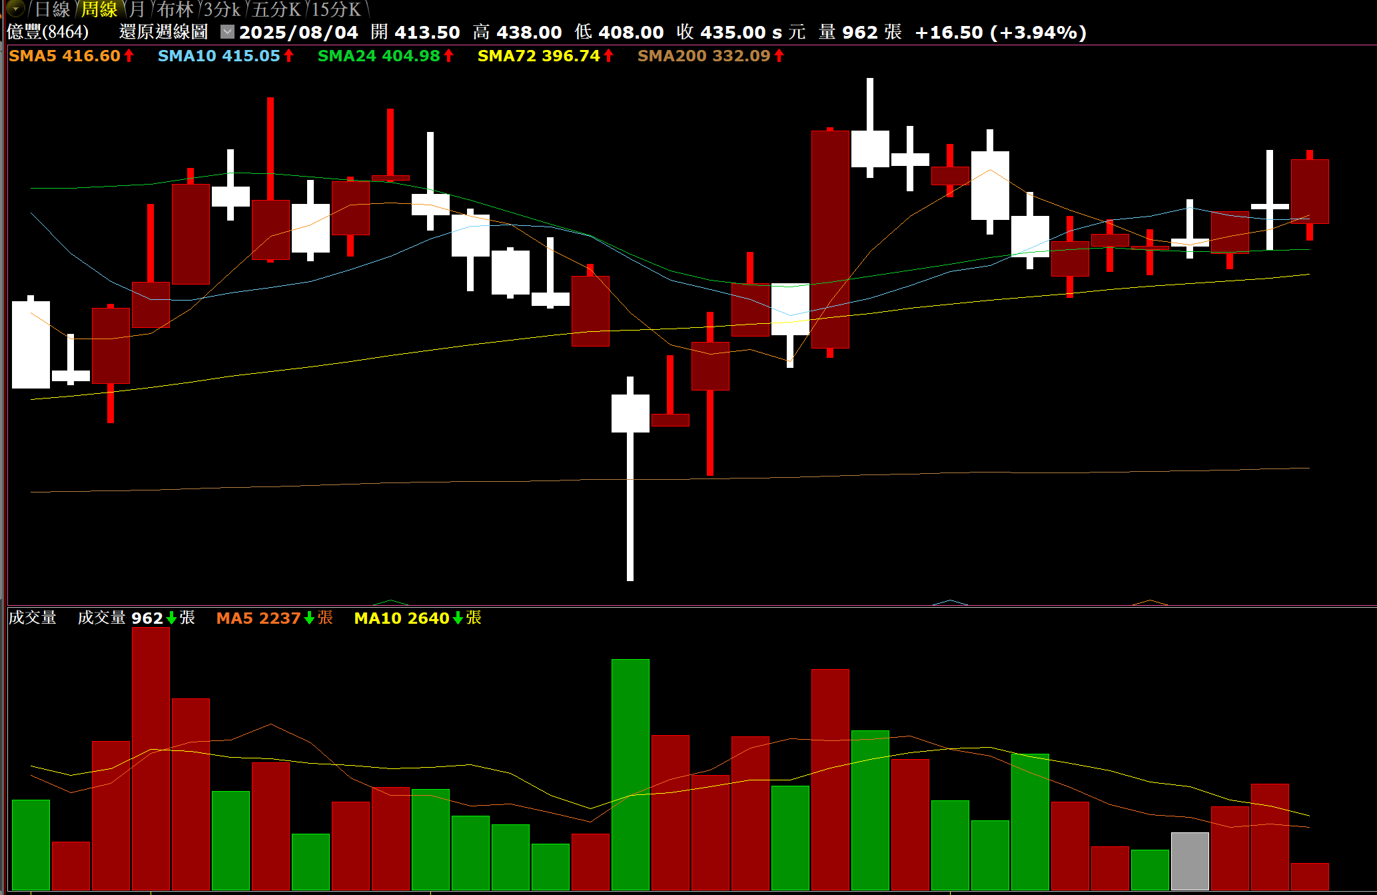The width and height of the screenshot is (1377, 895).
Task: Click the gray volume bar in the volume panel
Action: pyautogui.click(x=1189, y=860)
